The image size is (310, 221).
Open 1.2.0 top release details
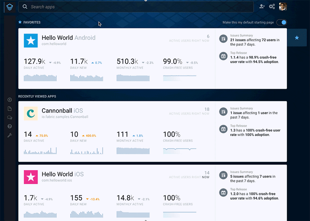pyautogui.click(x=254, y=196)
